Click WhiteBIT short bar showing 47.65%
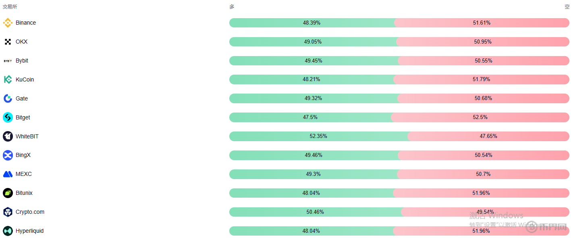 coord(488,136)
